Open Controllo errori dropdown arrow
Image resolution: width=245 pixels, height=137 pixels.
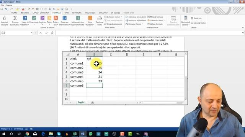[165, 21]
